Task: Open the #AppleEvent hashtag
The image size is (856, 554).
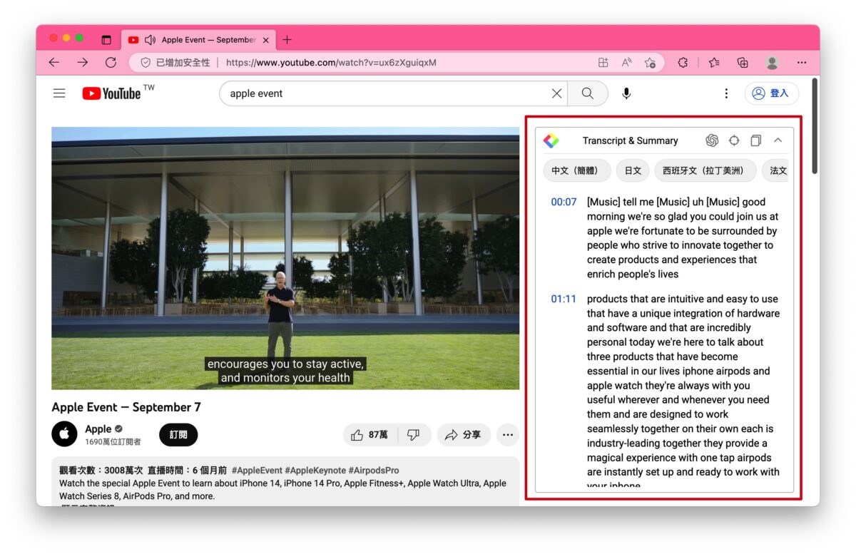Action: [256, 471]
